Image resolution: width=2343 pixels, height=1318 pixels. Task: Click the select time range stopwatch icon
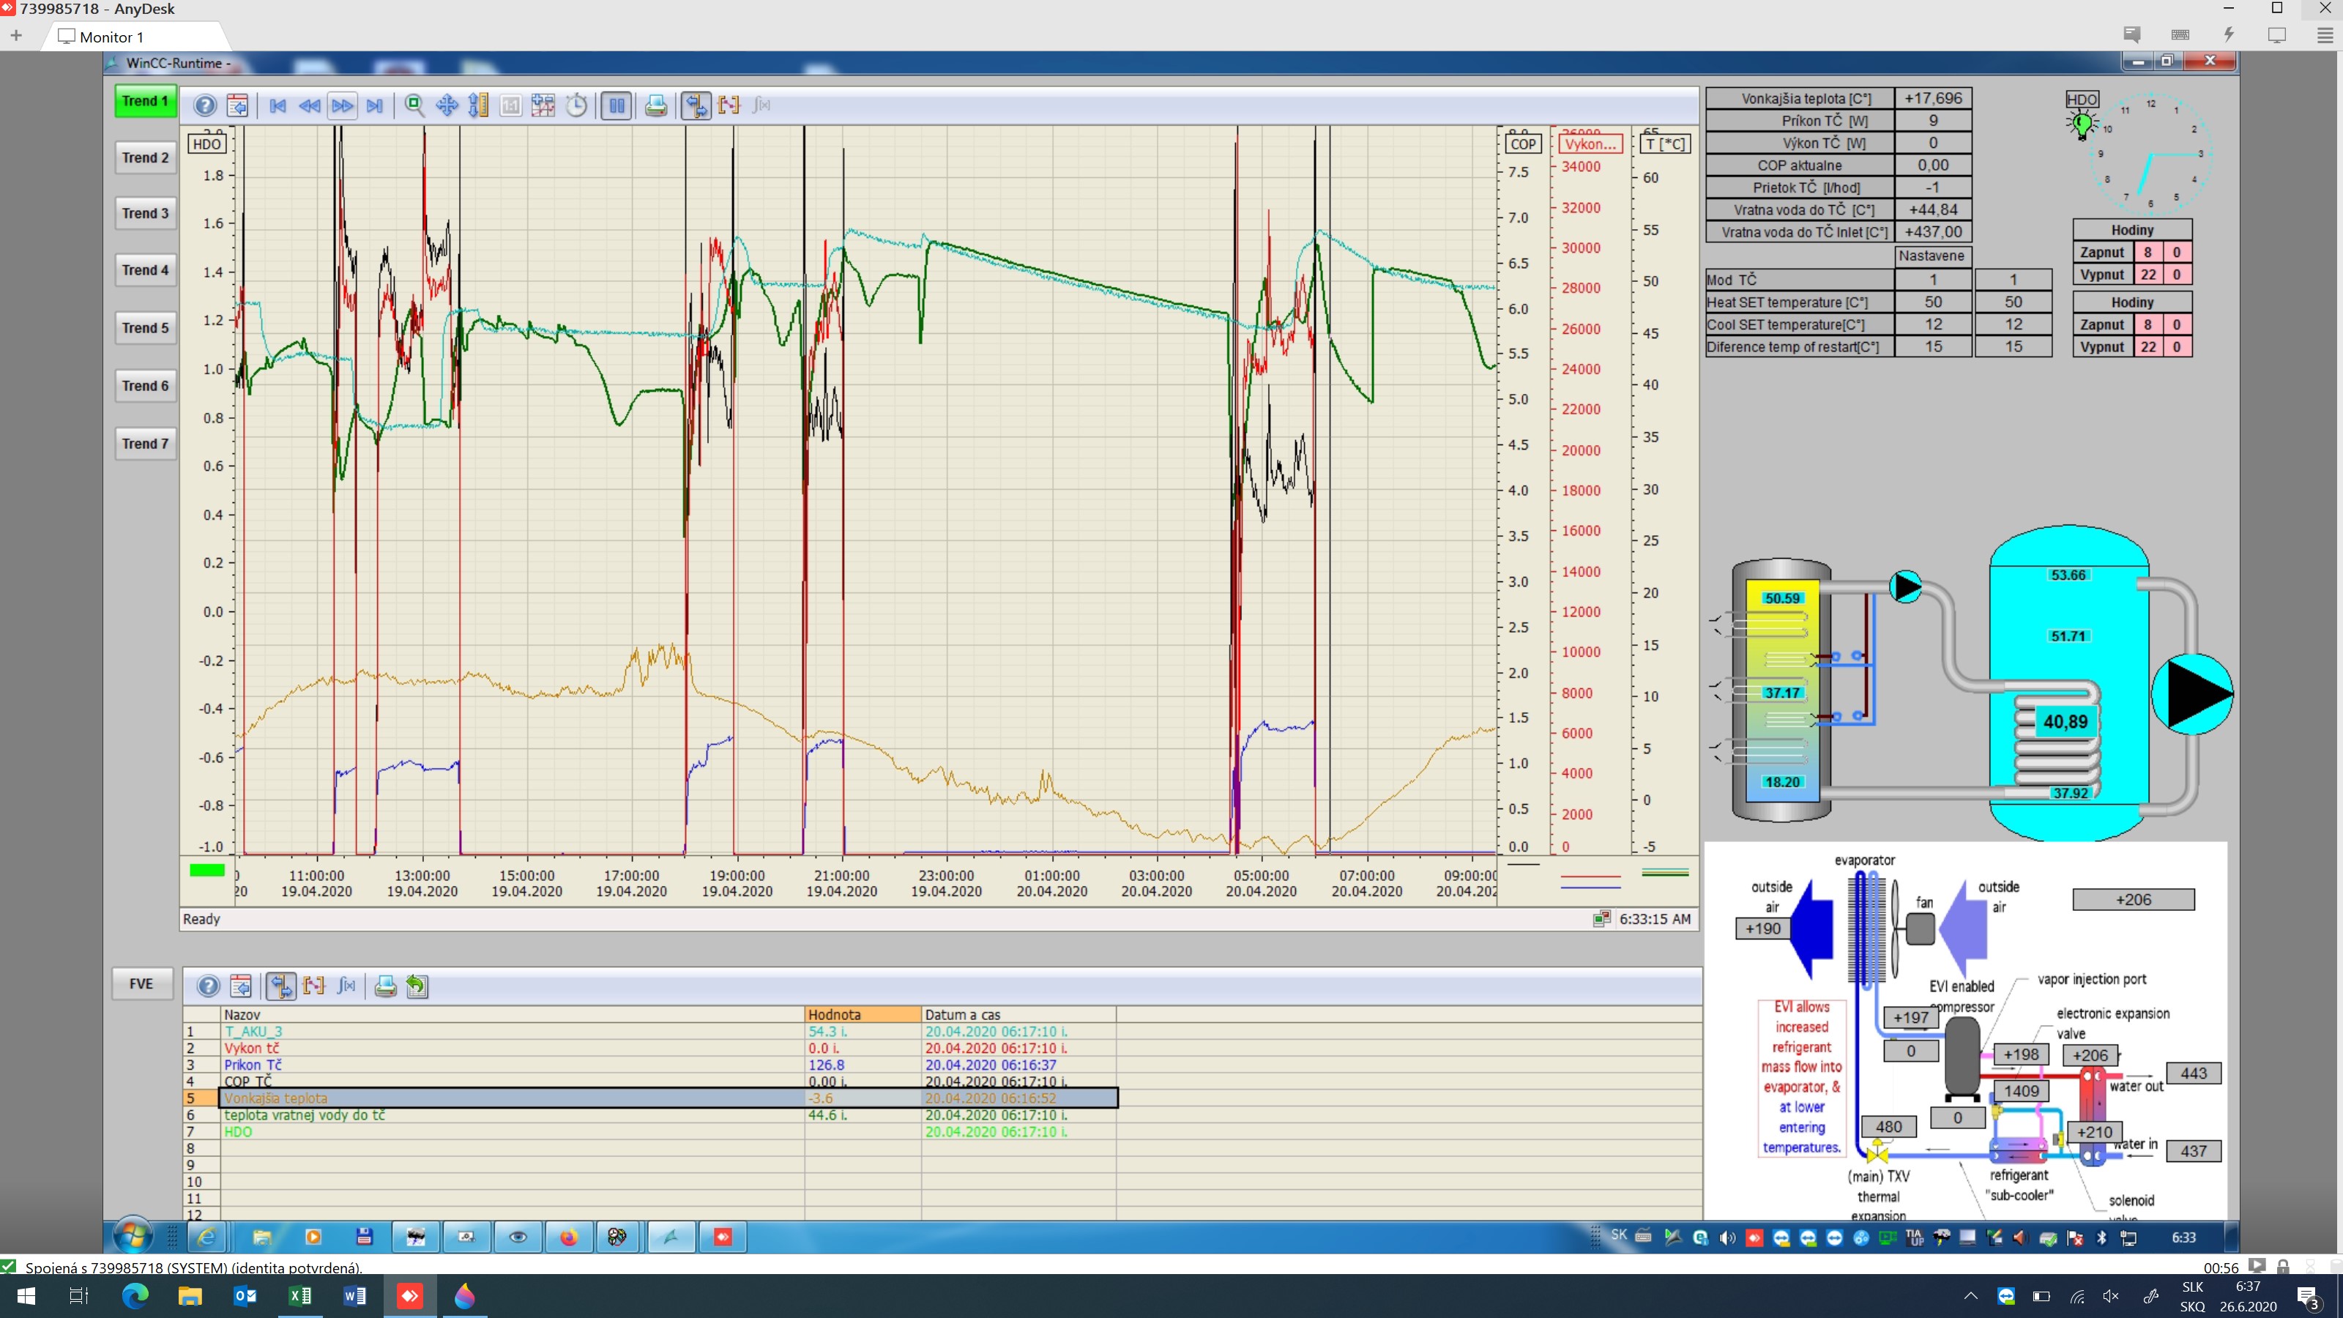coord(577,105)
